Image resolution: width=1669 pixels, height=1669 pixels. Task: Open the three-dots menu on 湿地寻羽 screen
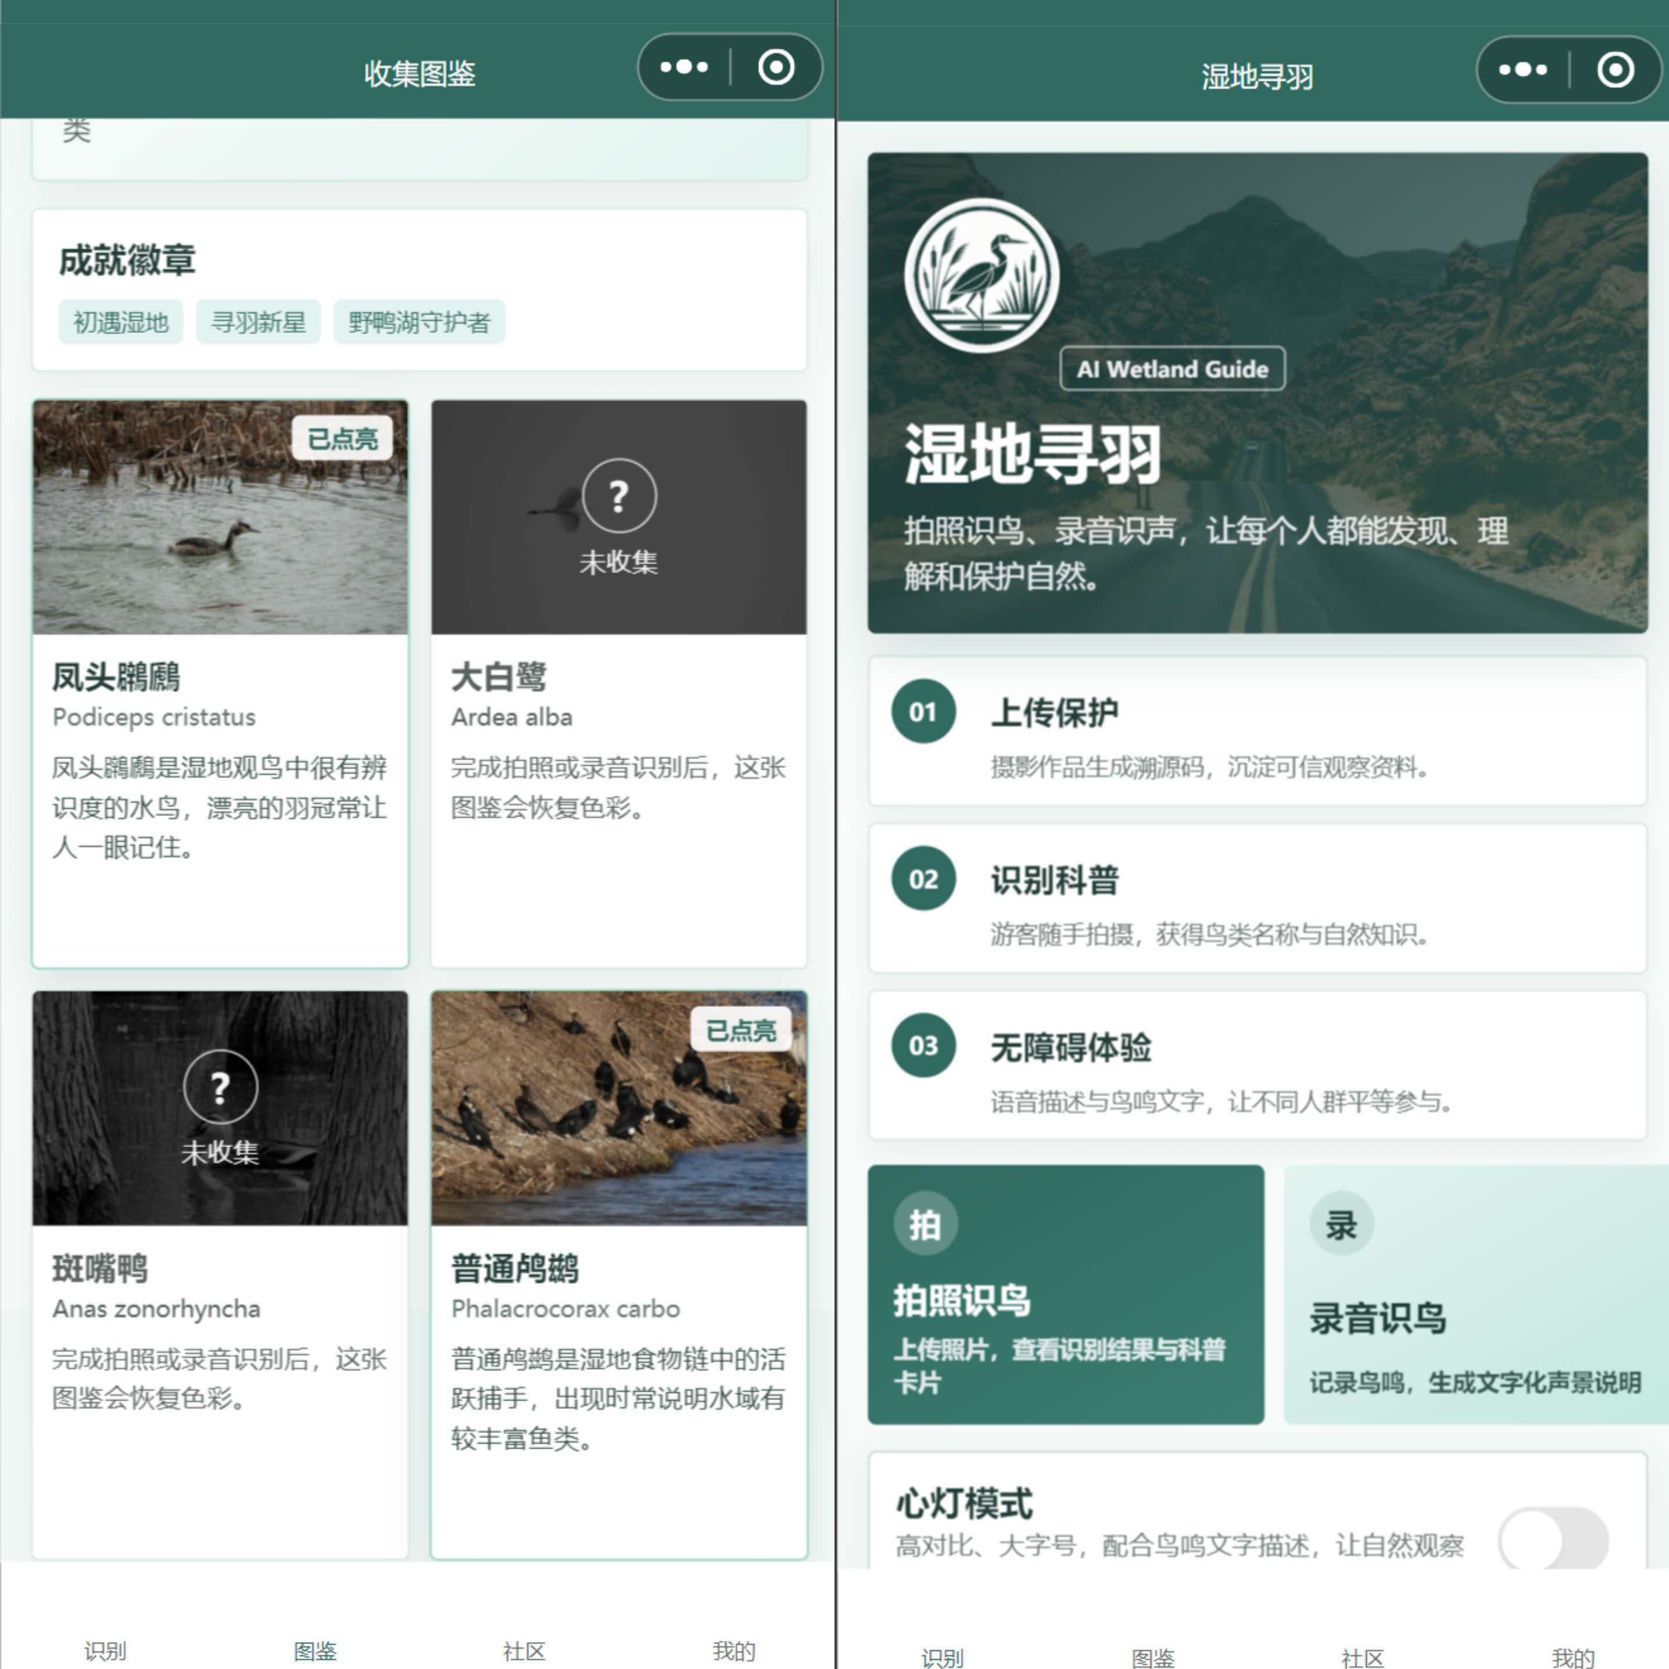coord(1522,69)
